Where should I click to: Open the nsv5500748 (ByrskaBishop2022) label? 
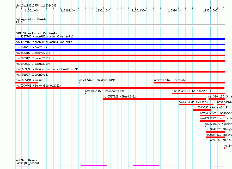pos(38,86)
